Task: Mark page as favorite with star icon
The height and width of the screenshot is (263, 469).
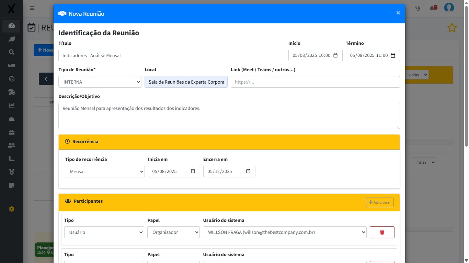Action: click(x=452, y=28)
